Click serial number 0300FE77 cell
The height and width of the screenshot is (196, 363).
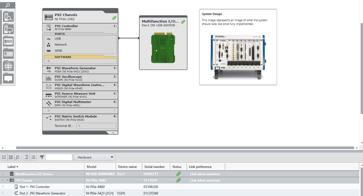click(151, 174)
